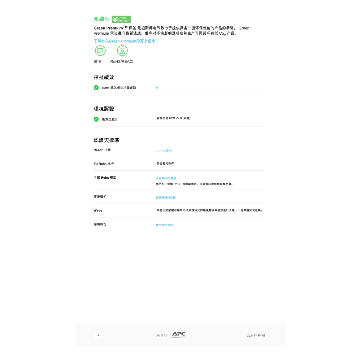Select the 透明 (transparency) briefcase icon

coord(100,51)
